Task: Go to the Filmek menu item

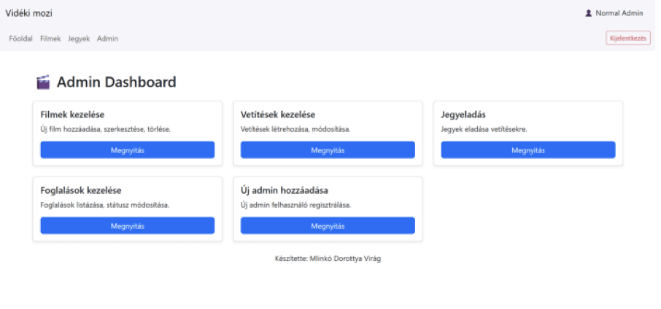Action: [x=50, y=39]
